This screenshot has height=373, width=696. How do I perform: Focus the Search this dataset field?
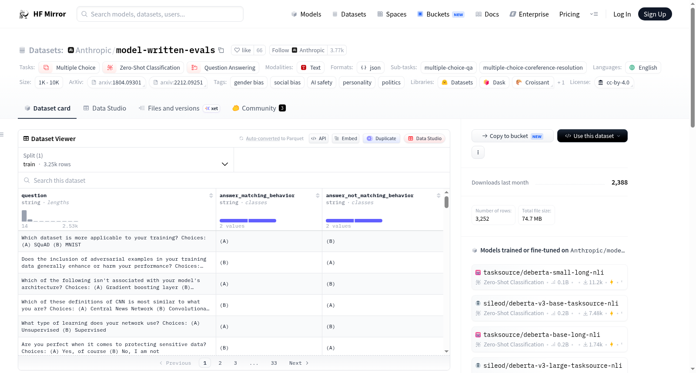234,180
